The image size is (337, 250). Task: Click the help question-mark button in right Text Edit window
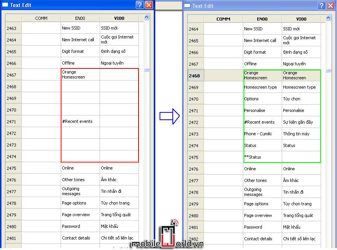(321, 5)
